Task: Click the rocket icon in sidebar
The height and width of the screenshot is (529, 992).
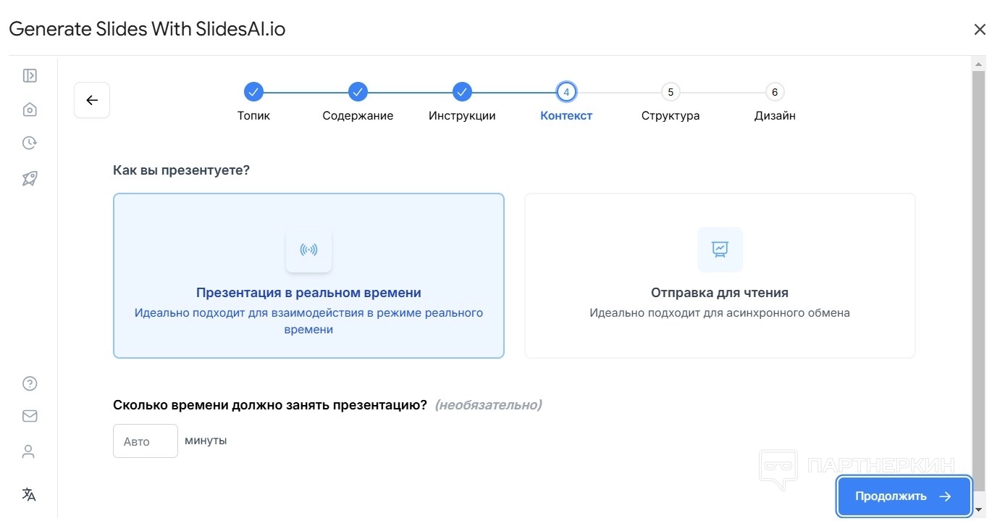Action: (30, 178)
